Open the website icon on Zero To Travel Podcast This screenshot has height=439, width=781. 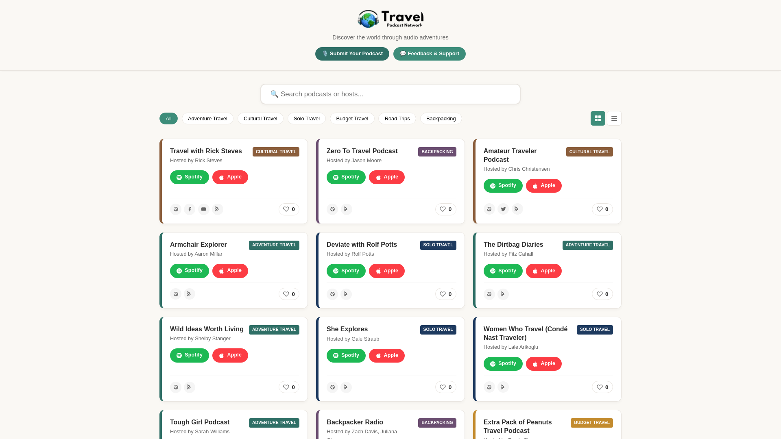pyautogui.click(x=332, y=209)
